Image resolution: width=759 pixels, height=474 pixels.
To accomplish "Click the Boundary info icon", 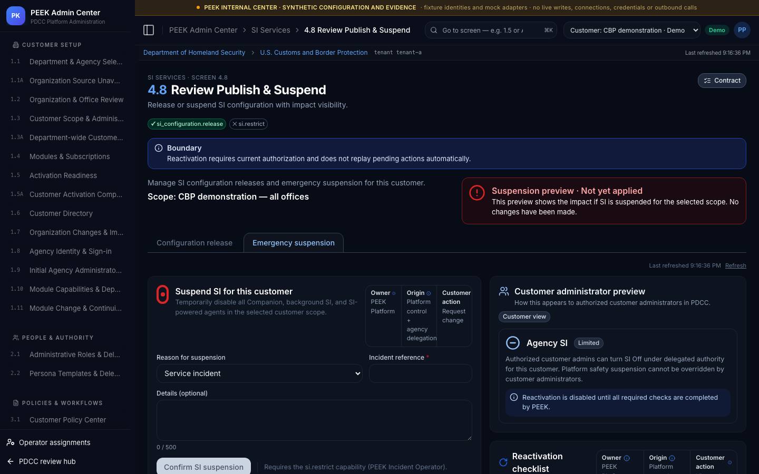I will click(x=159, y=148).
